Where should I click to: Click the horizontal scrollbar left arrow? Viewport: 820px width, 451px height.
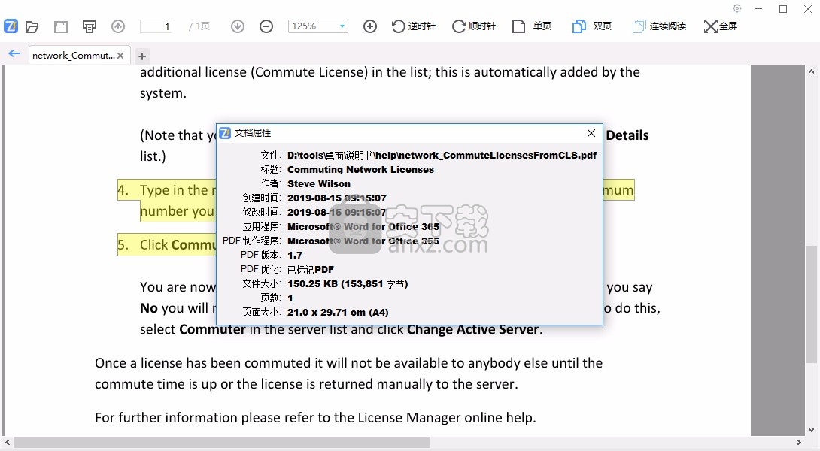click(8, 443)
